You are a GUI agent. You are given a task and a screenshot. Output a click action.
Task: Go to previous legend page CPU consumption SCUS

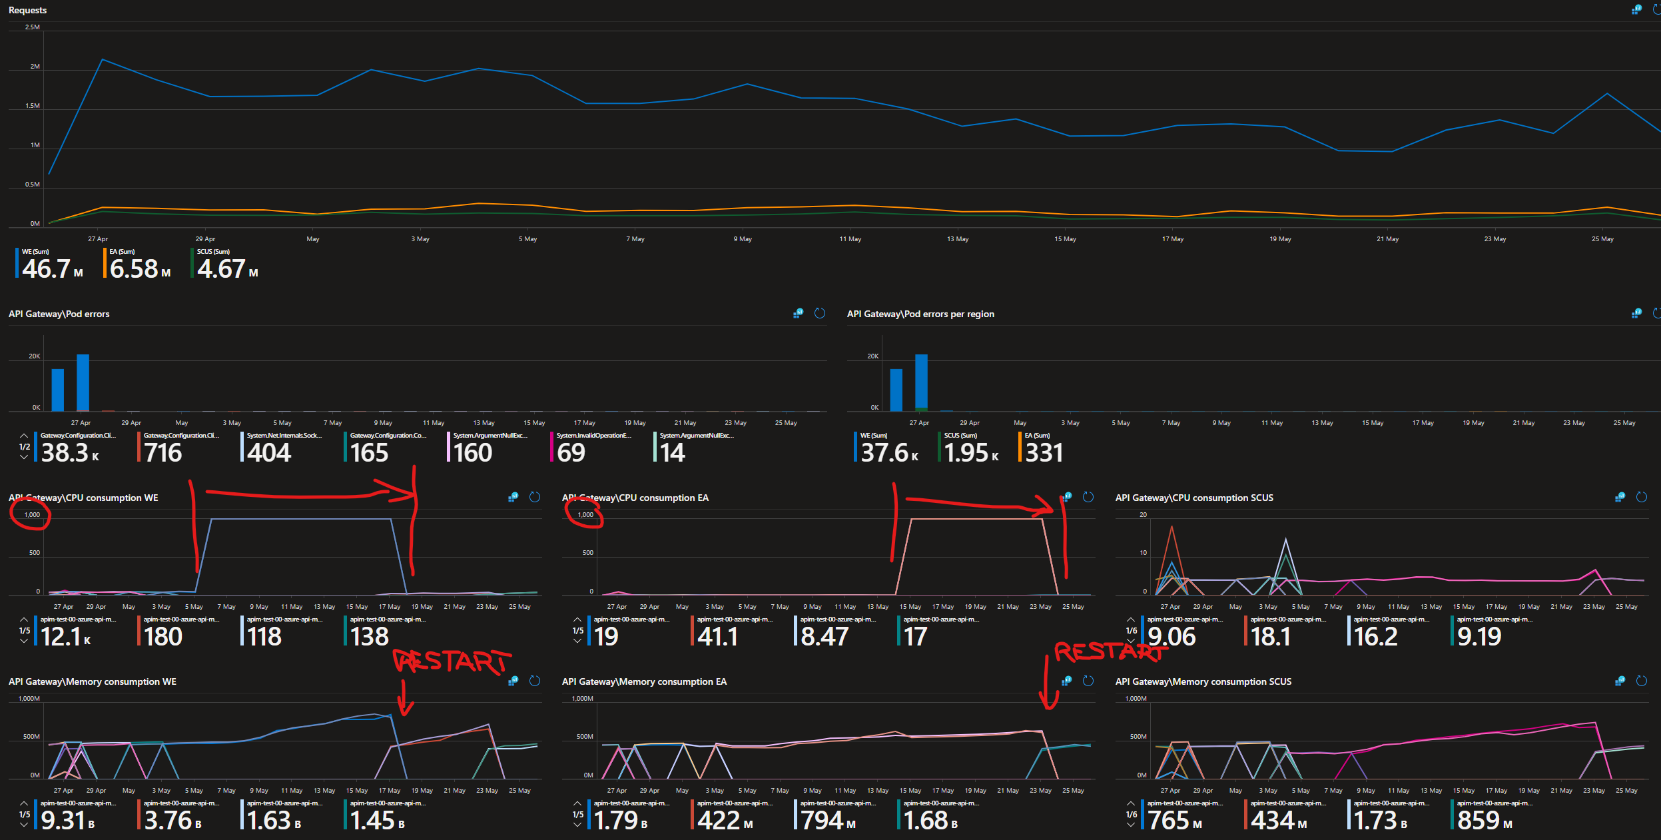click(x=1131, y=620)
